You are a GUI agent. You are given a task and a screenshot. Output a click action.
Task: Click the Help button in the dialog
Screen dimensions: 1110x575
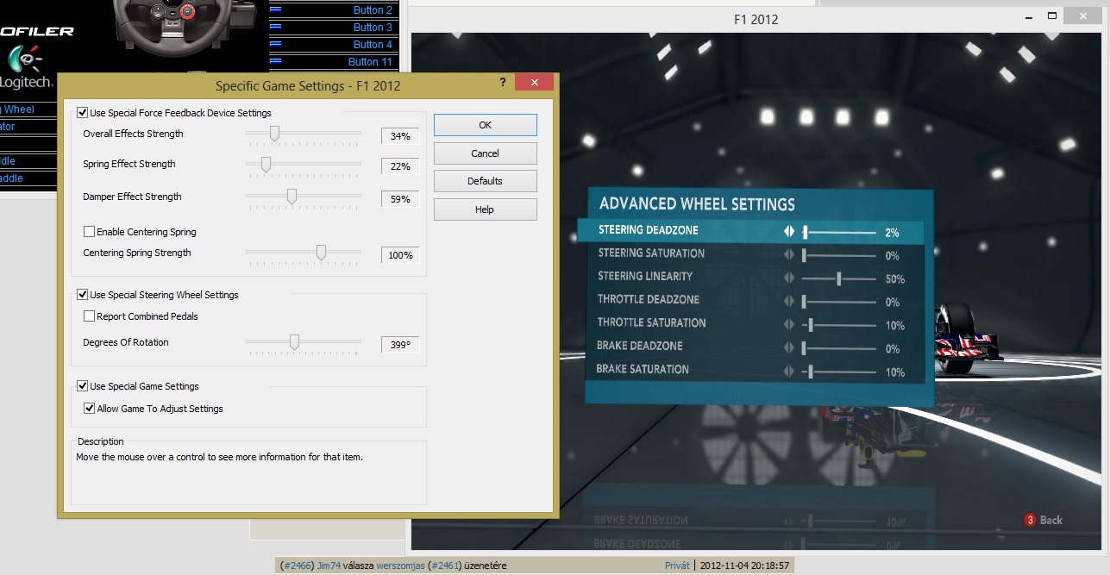tap(485, 209)
